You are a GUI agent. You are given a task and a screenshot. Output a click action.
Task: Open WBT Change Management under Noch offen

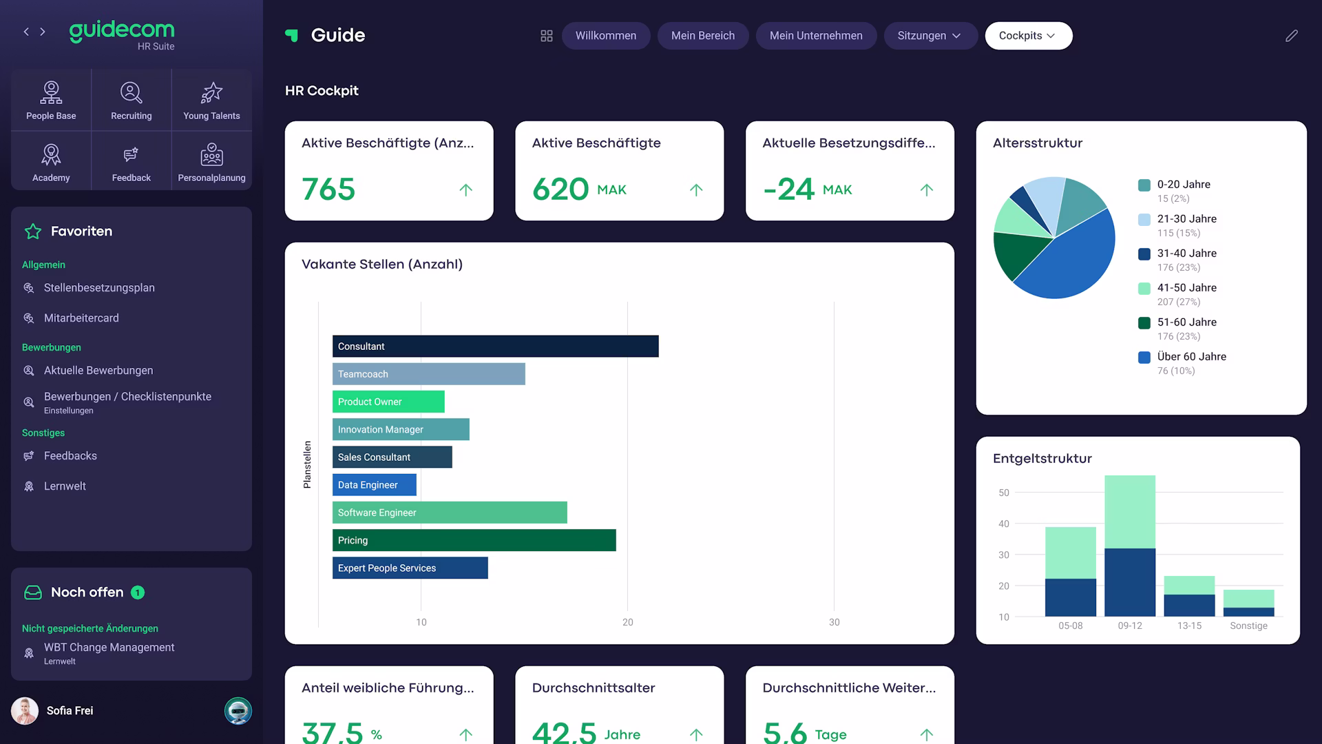(109, 647)
